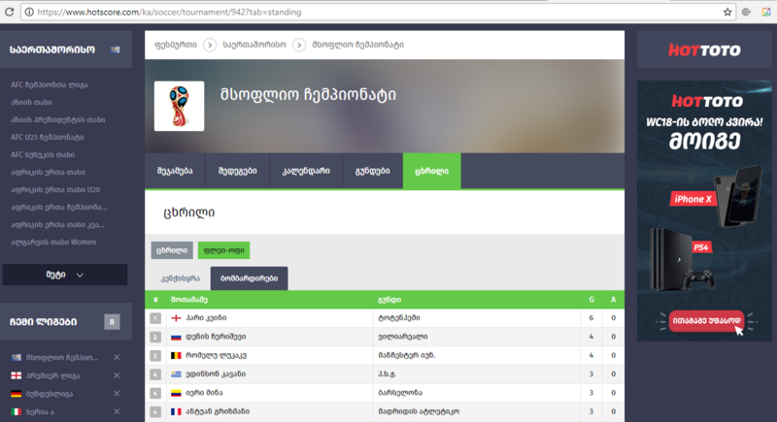This screenshot has width=777, height=422.
Task: Open აზიის პრეზიდენტის თასი in the sidebar
Action: point(58,119)
